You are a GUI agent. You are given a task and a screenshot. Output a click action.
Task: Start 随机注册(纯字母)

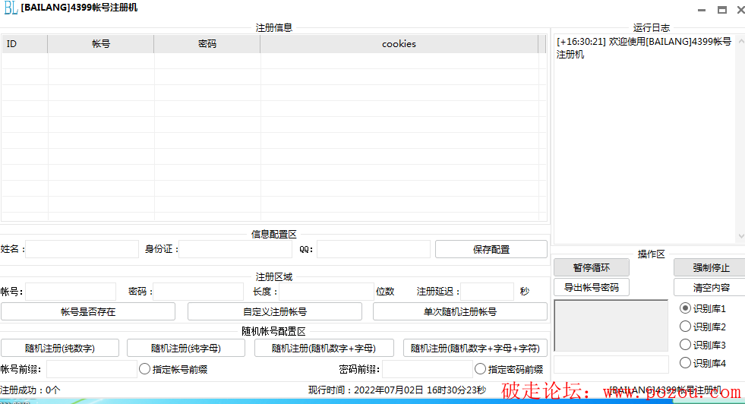pyautogui.click(x=186, y=348)
